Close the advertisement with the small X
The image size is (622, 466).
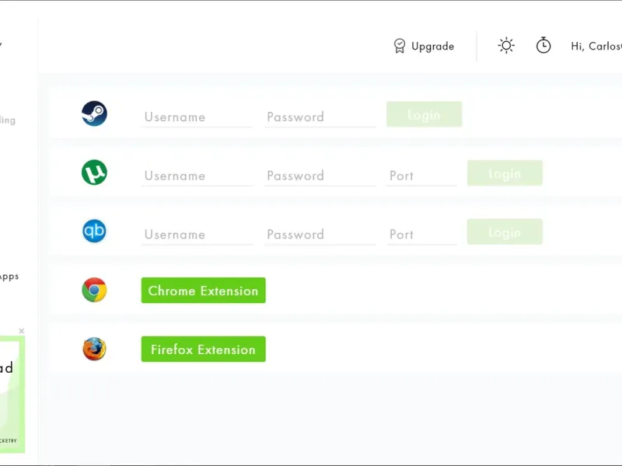(x=22, y=331)
